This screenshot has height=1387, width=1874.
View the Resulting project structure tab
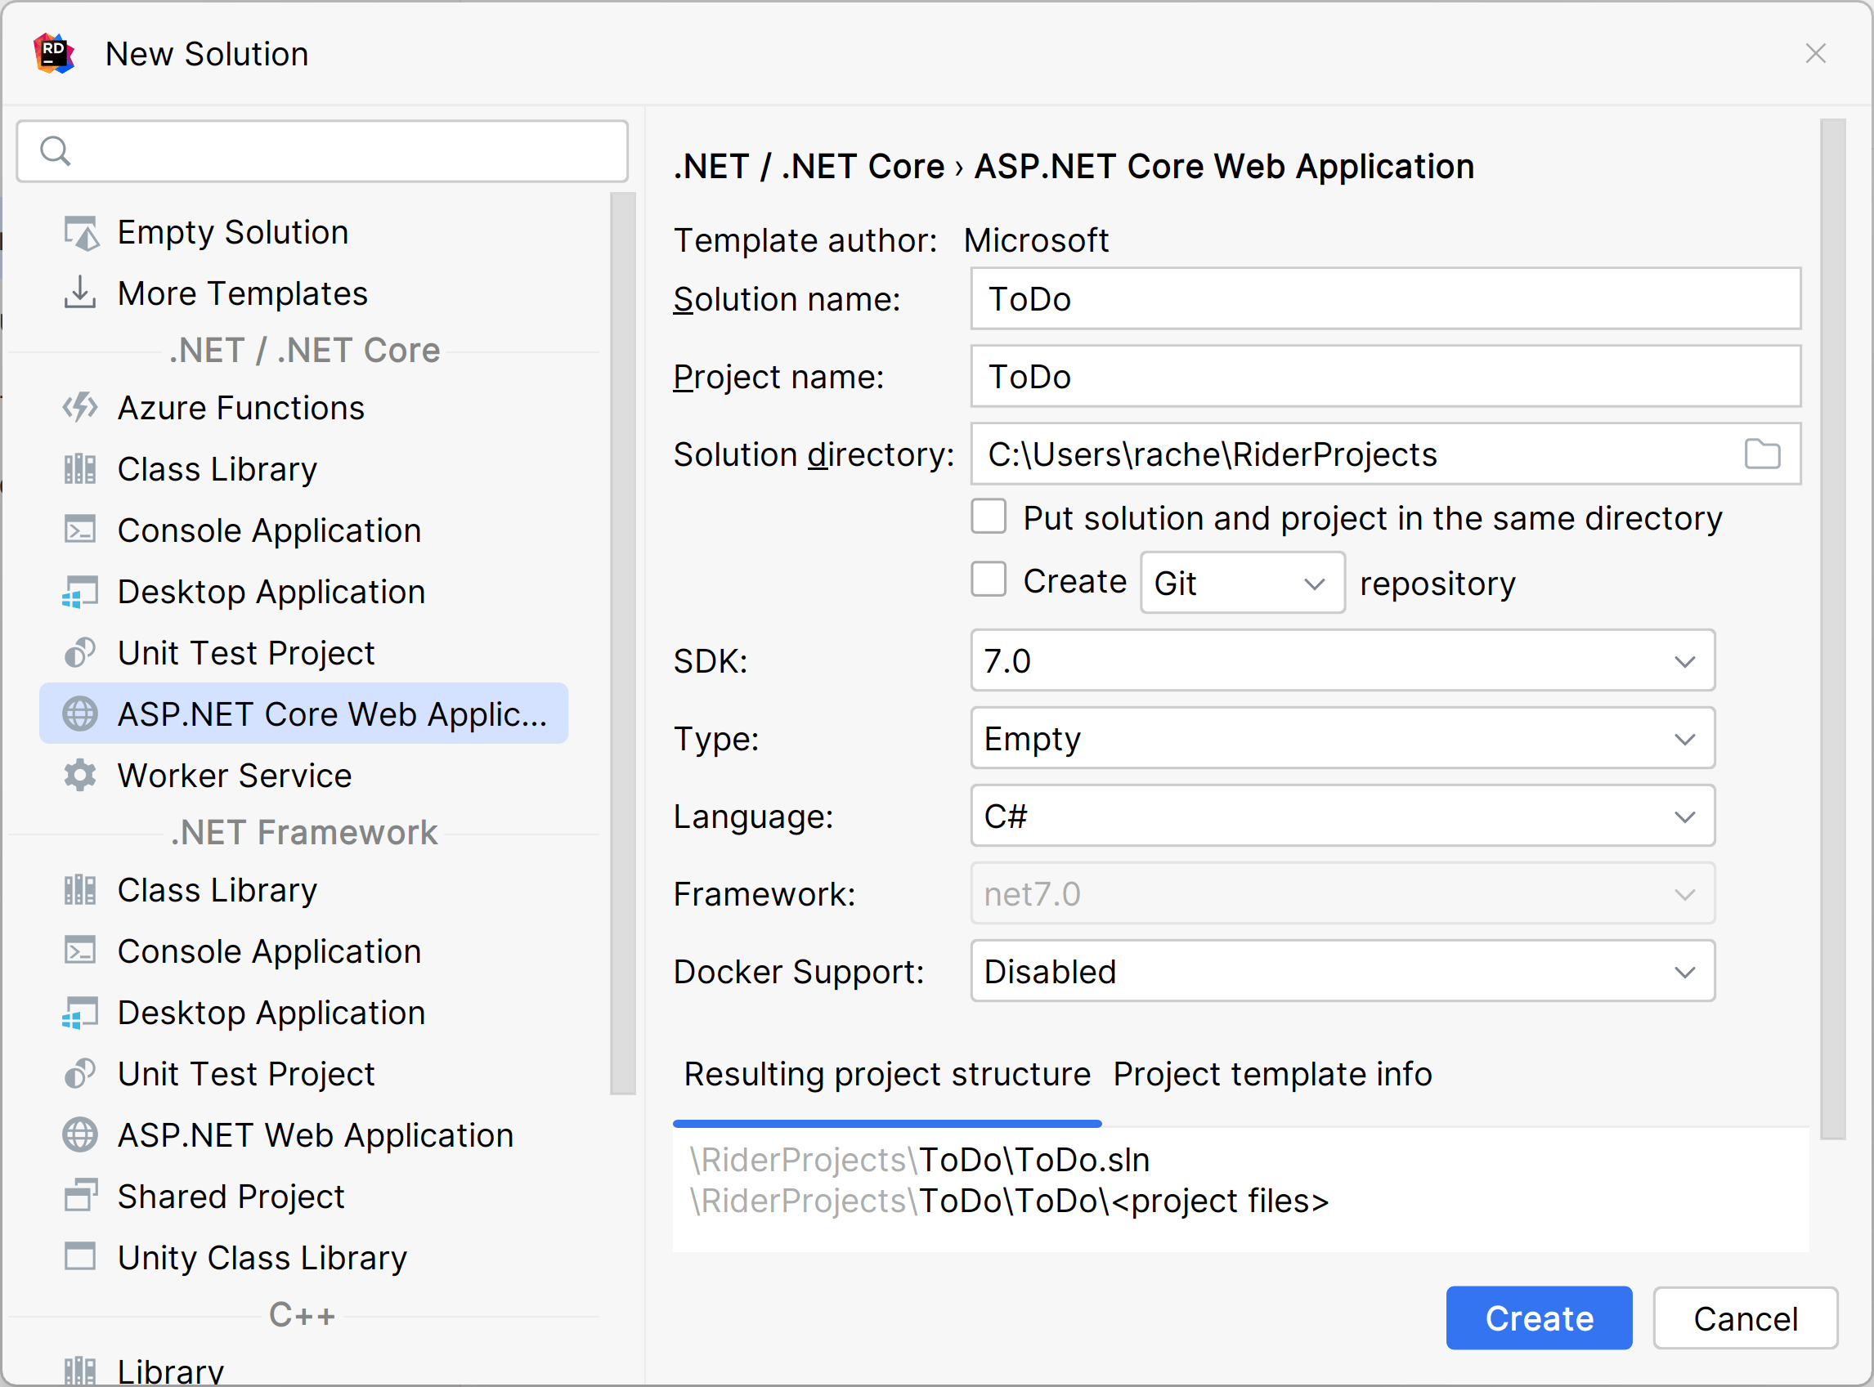pyautogui.click(x=887, y=1074)
